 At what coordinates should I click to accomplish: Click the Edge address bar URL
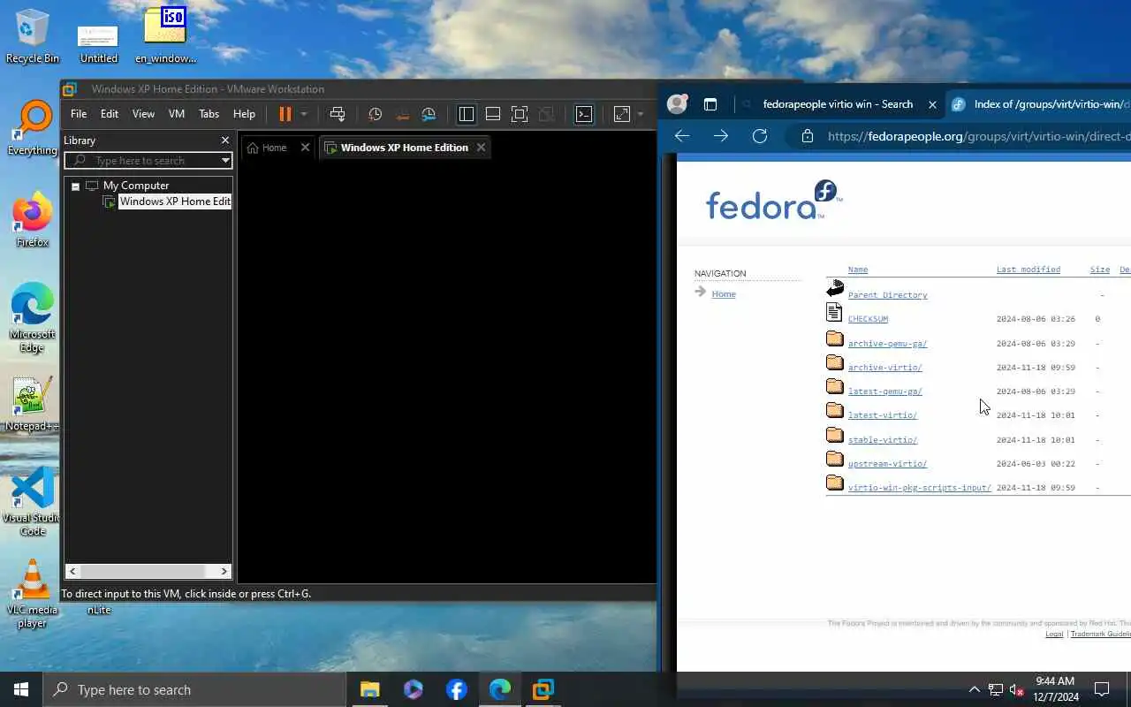click(979, 137)
